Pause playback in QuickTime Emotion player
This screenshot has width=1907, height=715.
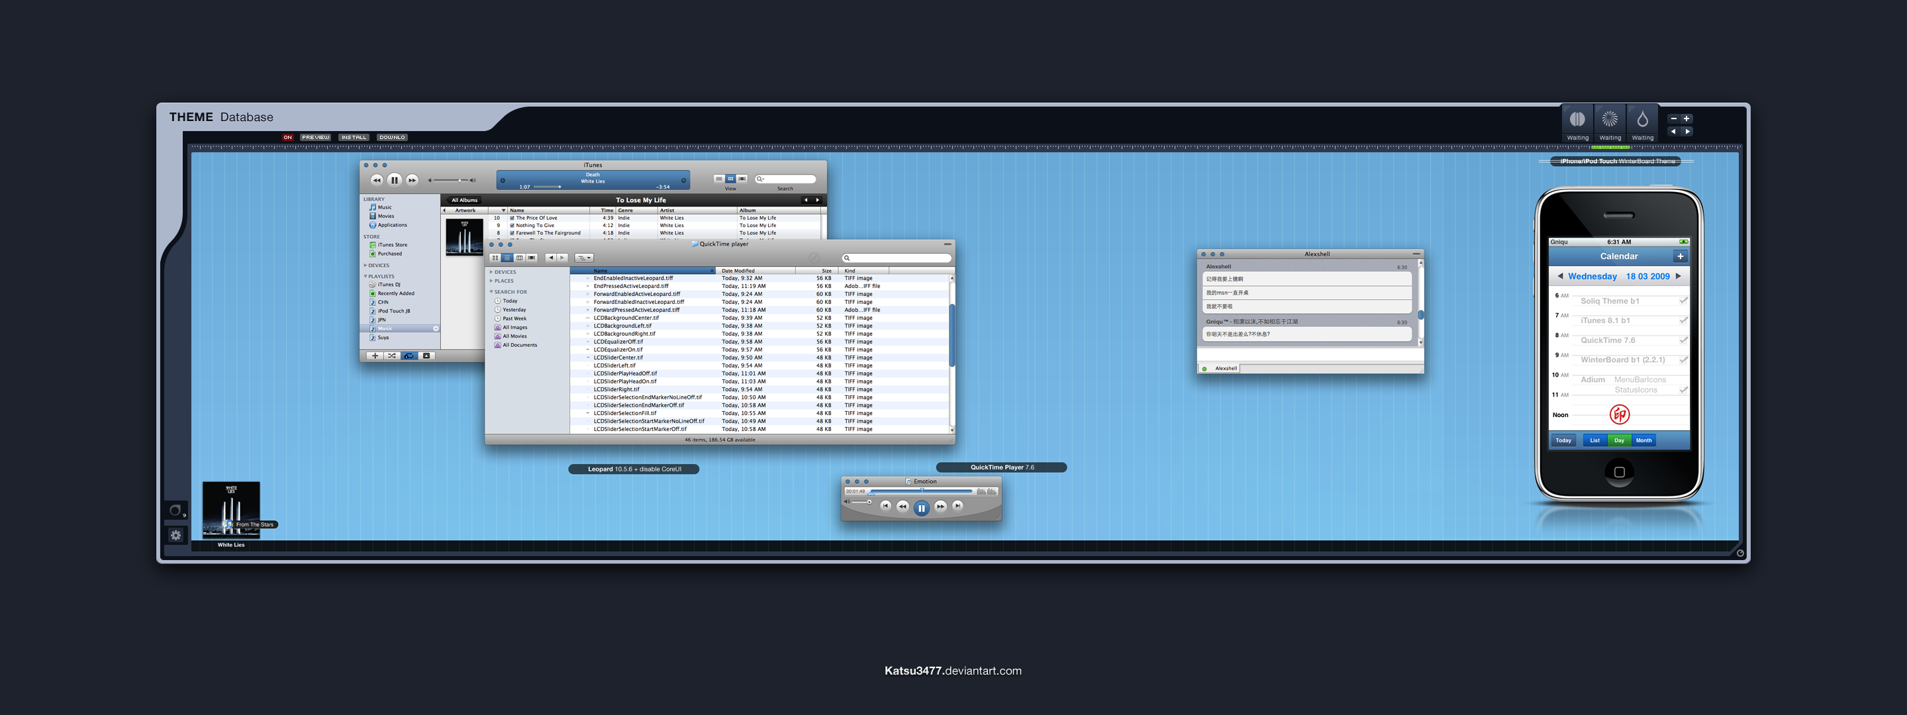921,508
